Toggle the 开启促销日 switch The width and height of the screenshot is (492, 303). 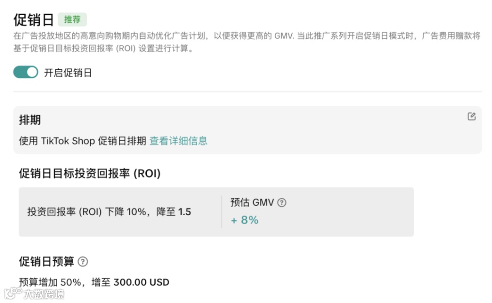point(25,73)
